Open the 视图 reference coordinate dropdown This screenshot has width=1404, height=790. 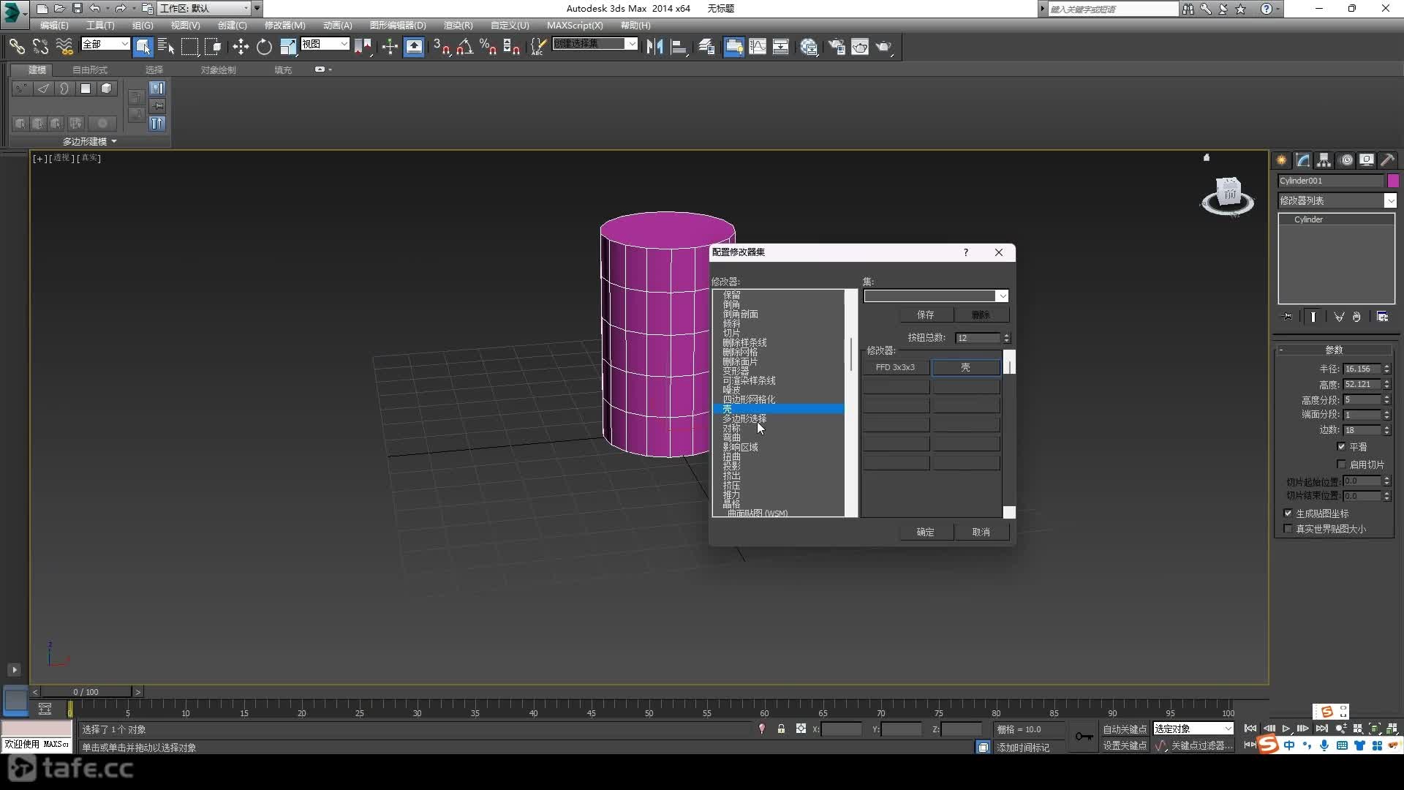pos(325,44)
